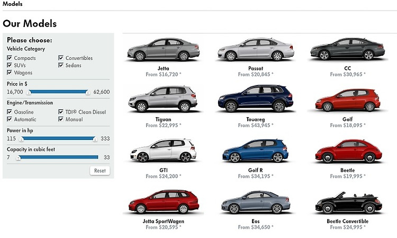
Task: Open the red Beetle car image
Action: tap(348, 151)
